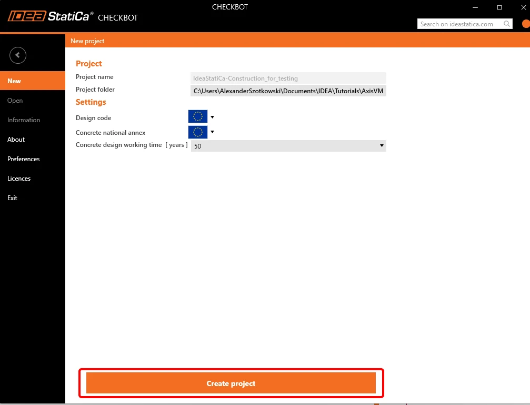Click the Project name input field
The image size is (530, 405).
288,78
